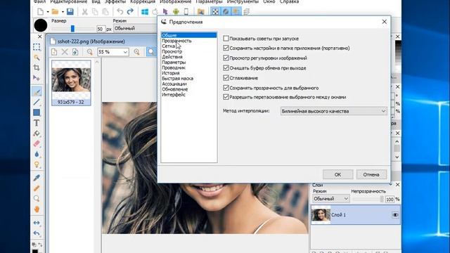Click the black brush color swatch

coord(41,25)
